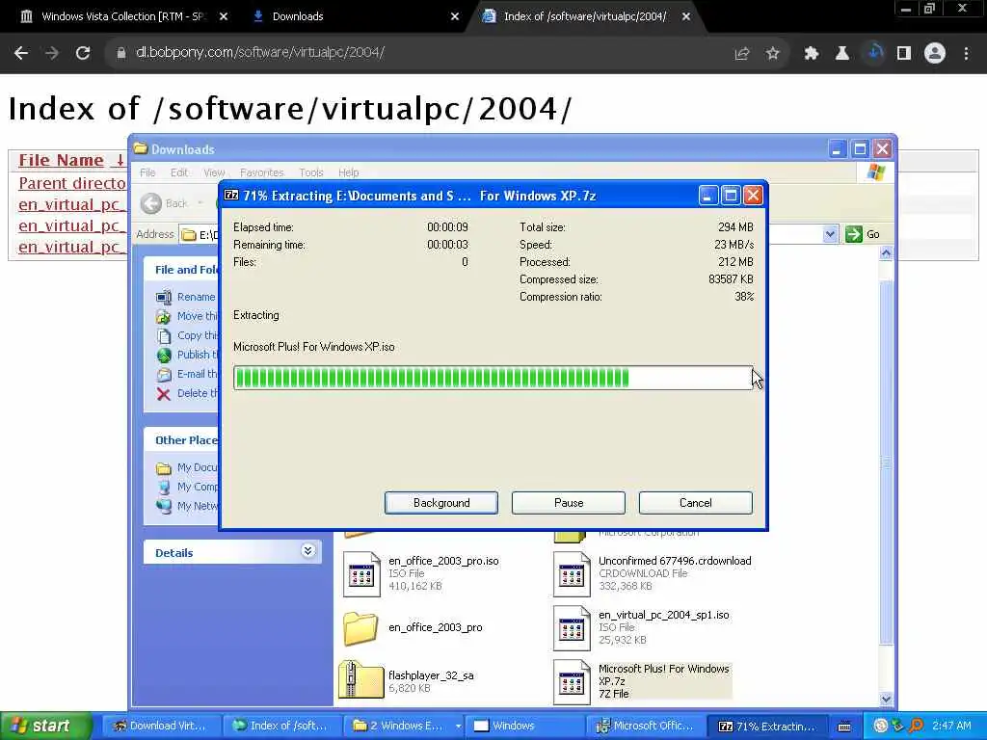The image size is (987, 740).
Task: Expand the Explorer address bar dropdown
Action: (830, 234)
